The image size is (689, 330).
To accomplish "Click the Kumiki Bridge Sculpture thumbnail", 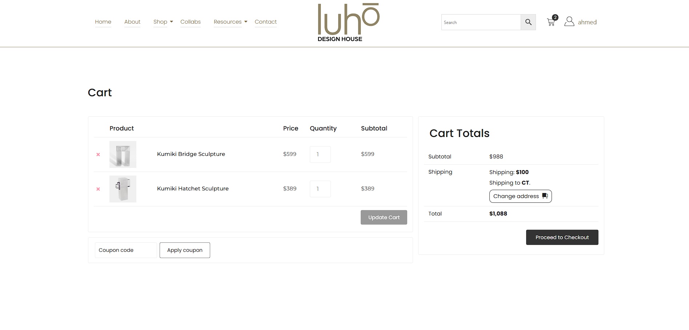I will pyautogui.click(x=123, y=154).
